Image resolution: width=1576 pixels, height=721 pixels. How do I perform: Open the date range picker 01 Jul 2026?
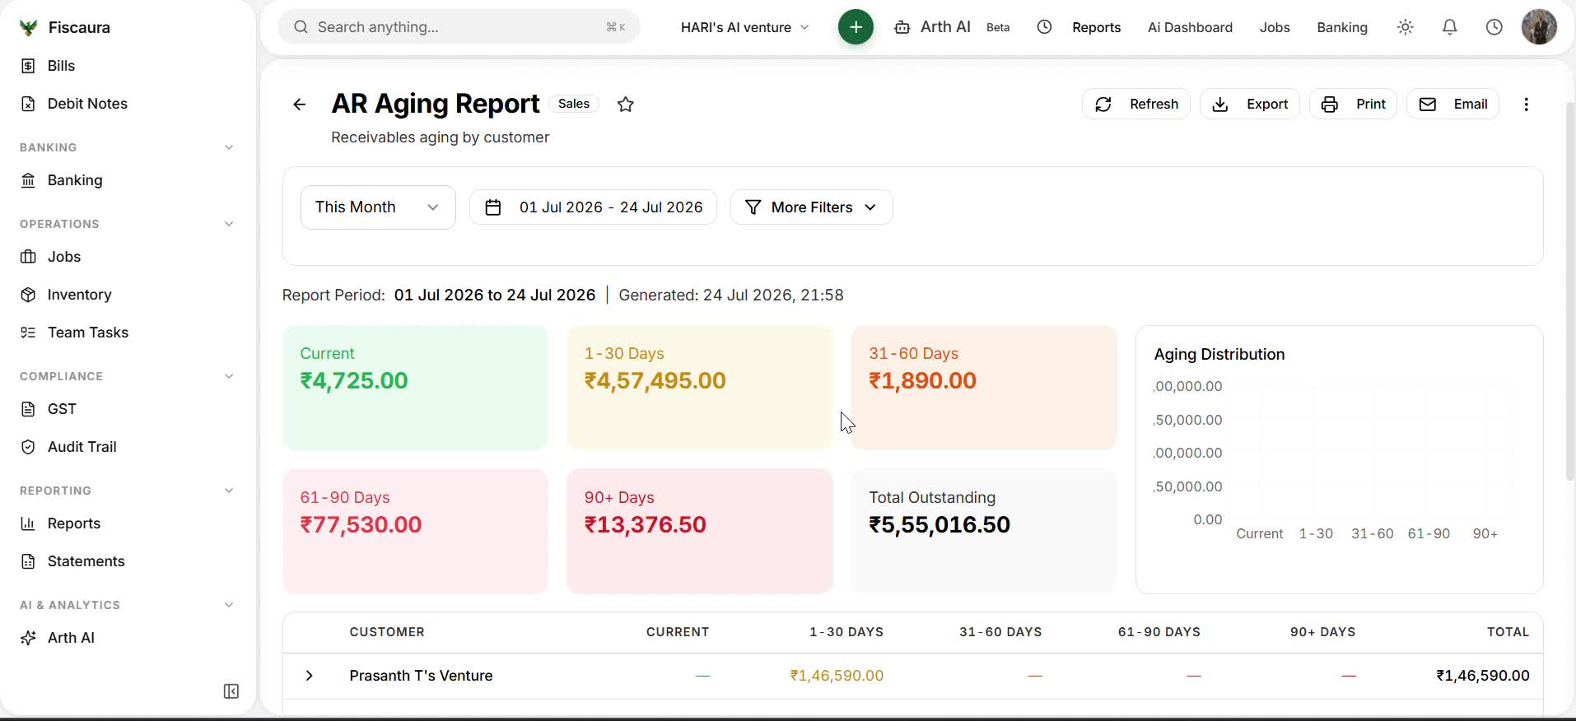593,207
